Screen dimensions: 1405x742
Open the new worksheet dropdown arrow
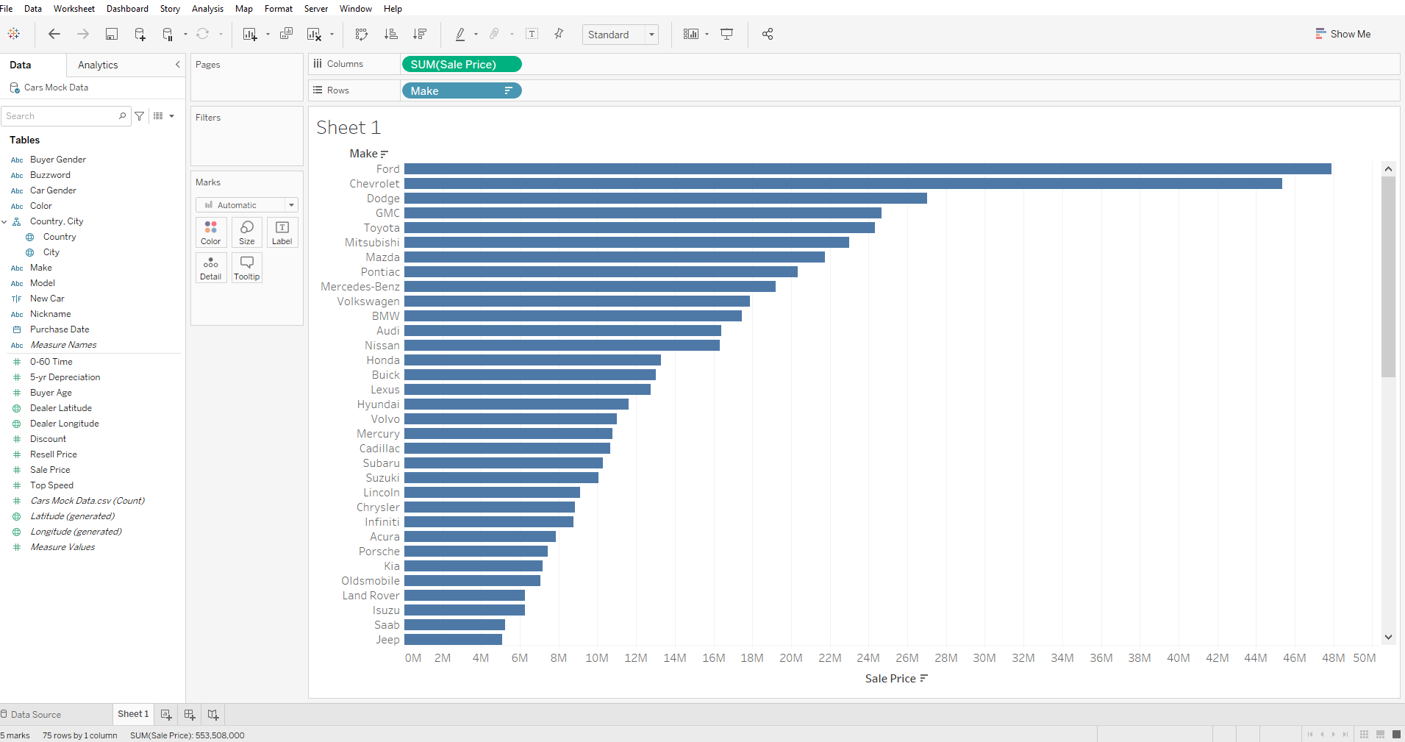(x=268, y=35)
